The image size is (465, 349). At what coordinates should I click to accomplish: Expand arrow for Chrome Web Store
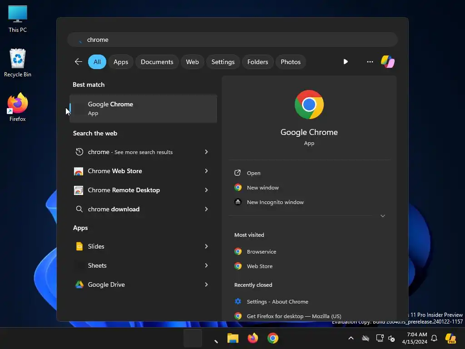207,171
